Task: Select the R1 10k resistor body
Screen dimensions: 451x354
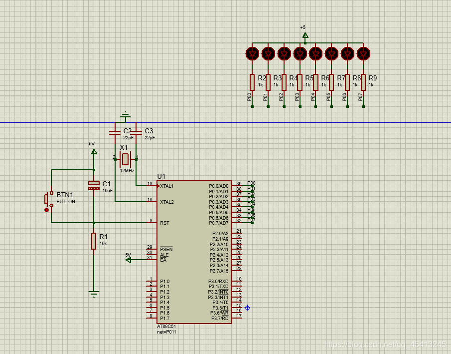Action: click(94, 241)
